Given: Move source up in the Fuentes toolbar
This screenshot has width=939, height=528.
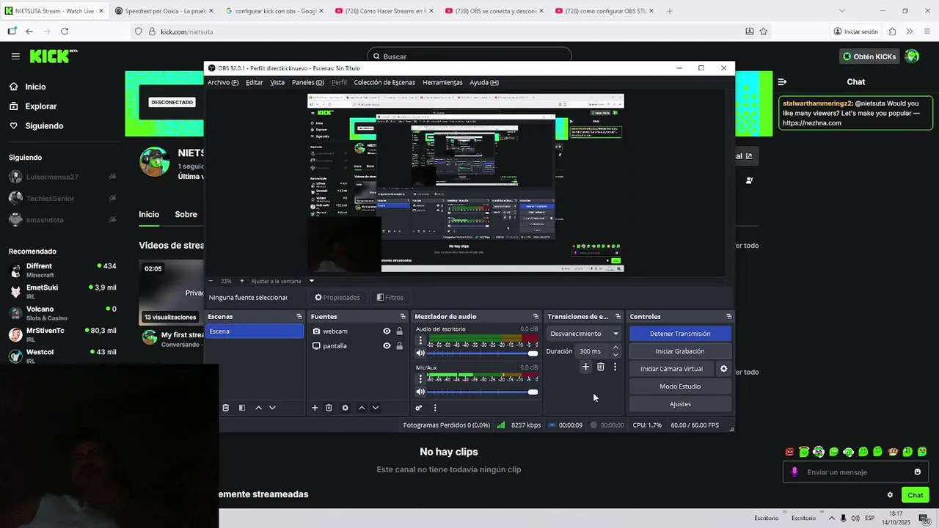Looking at the screenshot, I should (x=362, y=408).
